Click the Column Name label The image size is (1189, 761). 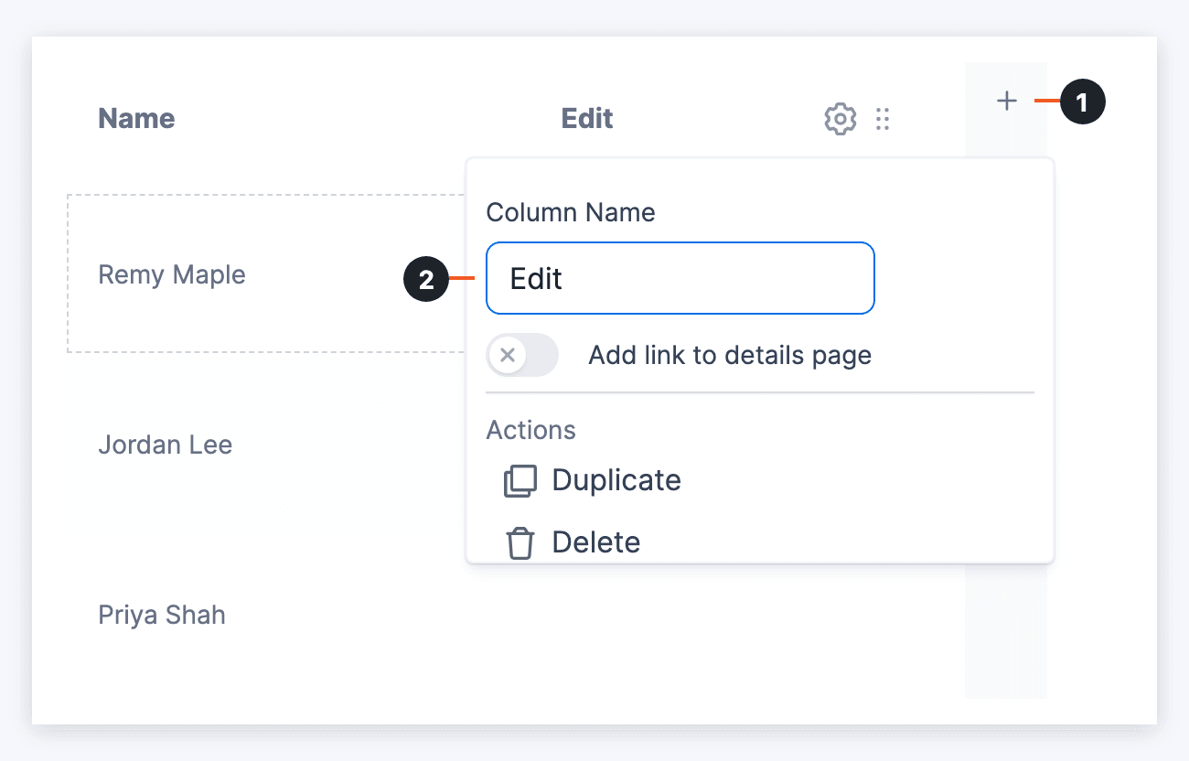click(571, 213)
